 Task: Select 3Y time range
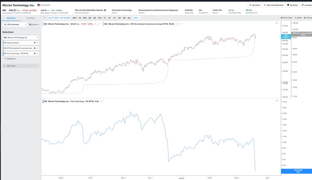click(x=109, y=18)
